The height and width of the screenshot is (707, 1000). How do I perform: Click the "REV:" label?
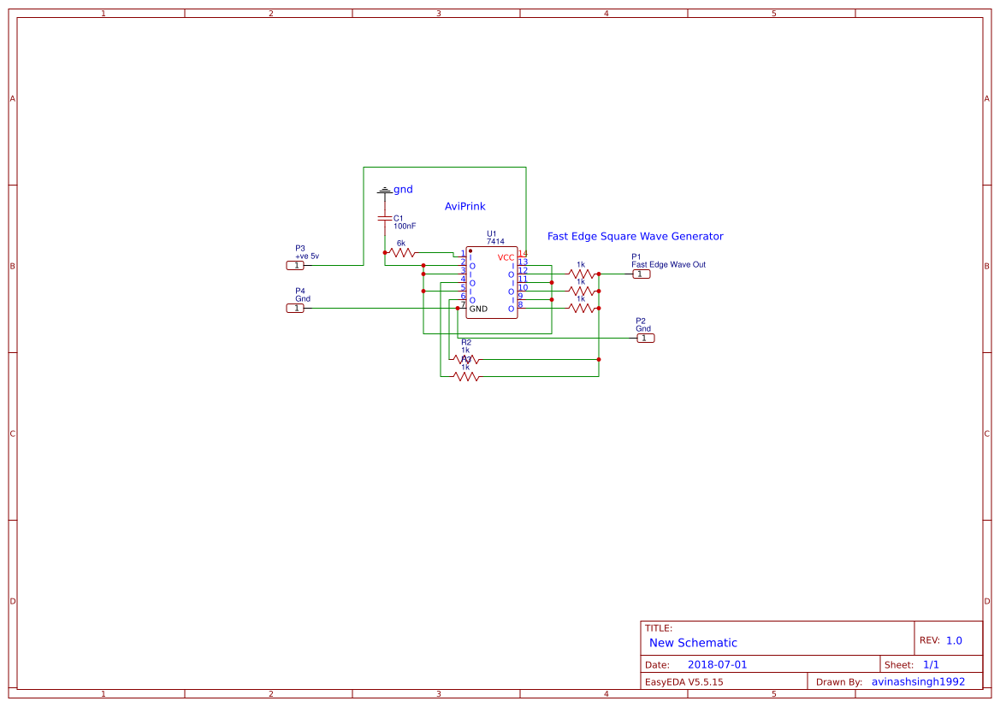click(x=930, y=640)
